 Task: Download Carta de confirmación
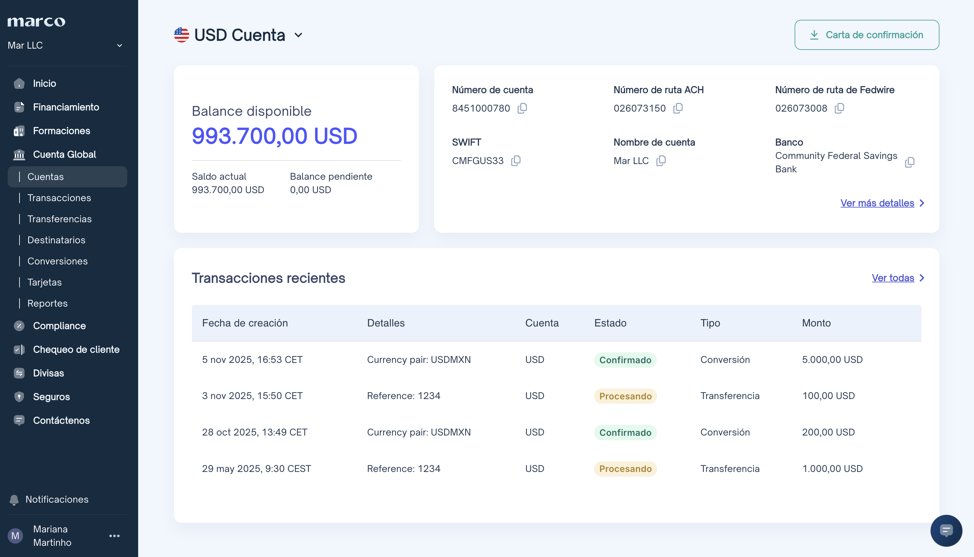click(867, 35)
